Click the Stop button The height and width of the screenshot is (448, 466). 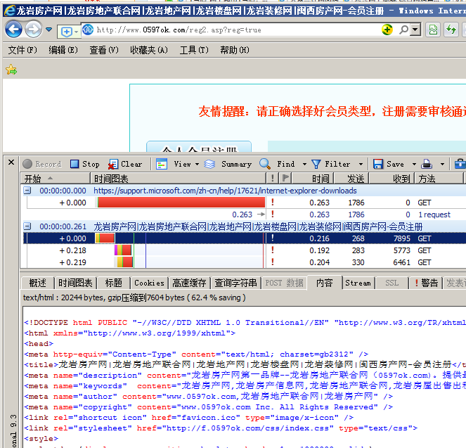point(85,164)
